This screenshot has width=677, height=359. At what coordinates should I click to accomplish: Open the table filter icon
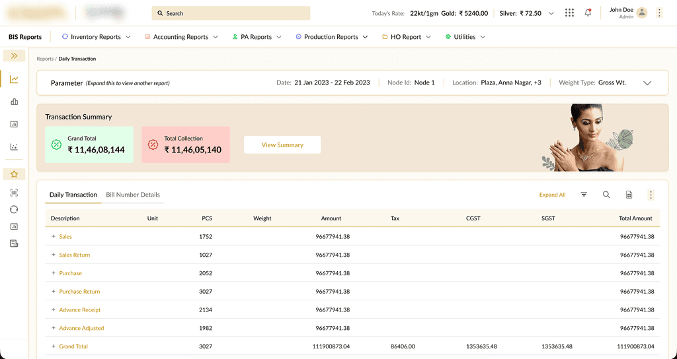tap(584, 195)
